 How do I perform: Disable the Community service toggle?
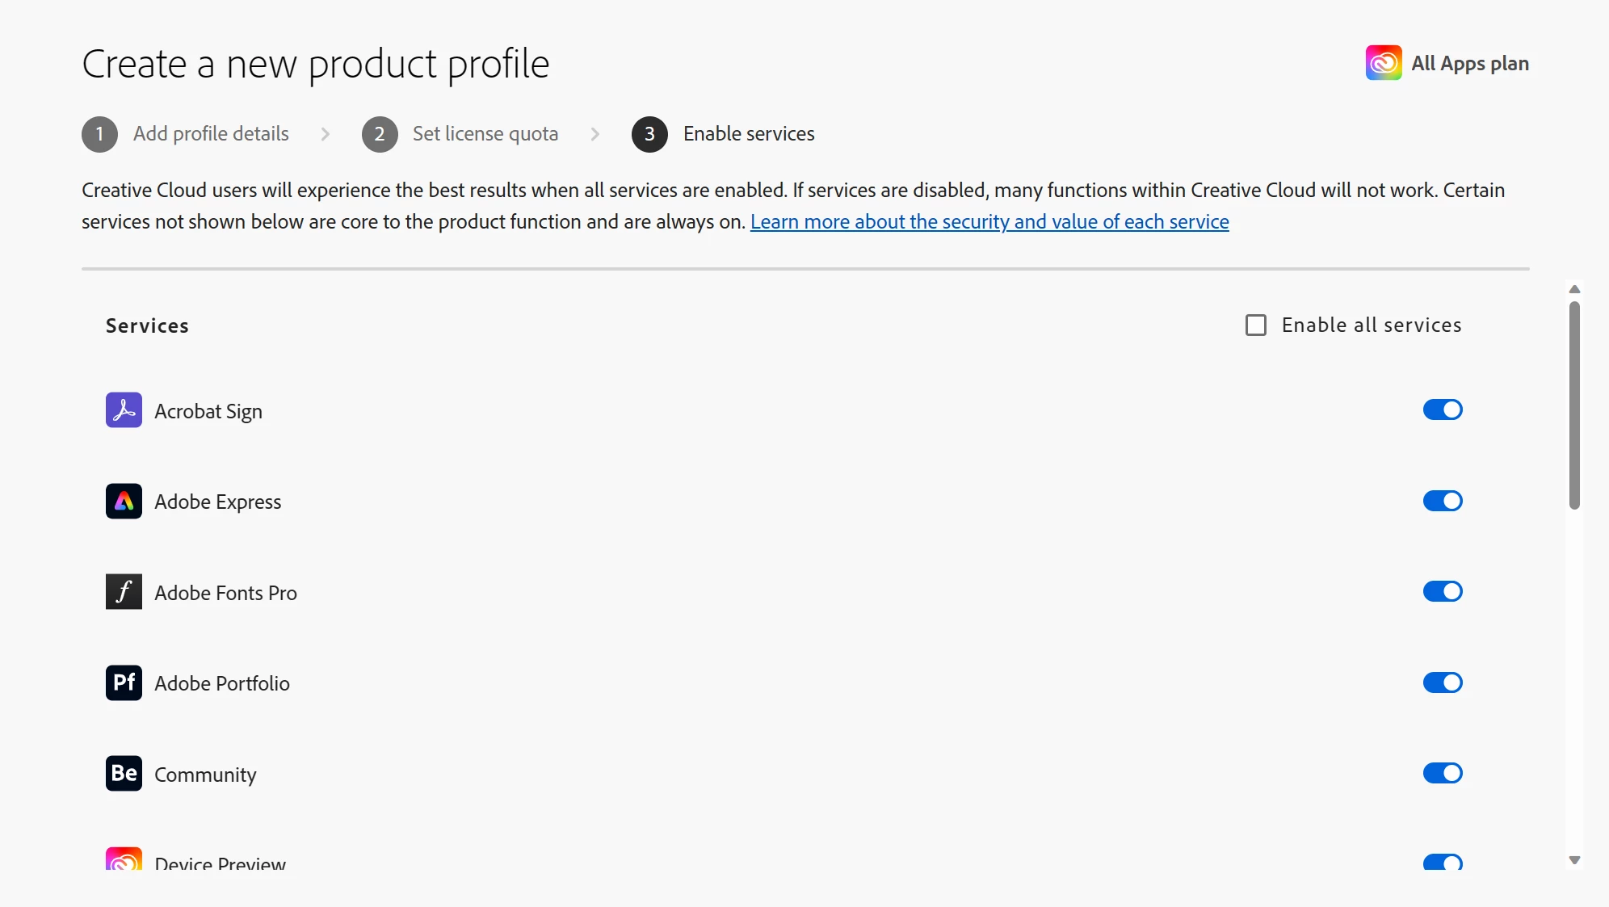coord(1443,774)
